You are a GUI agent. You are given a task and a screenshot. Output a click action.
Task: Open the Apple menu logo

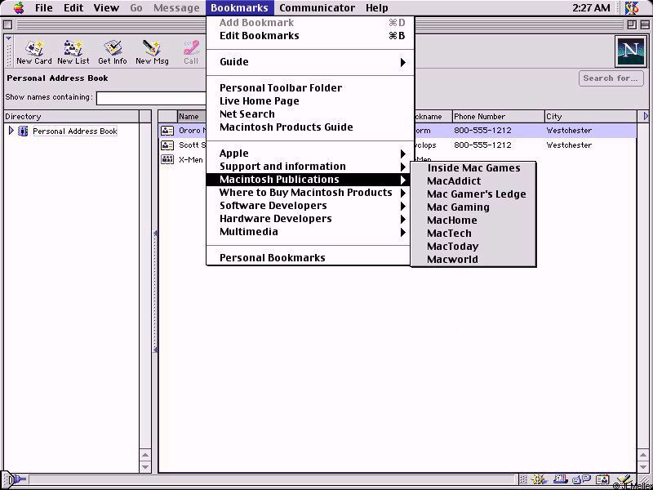(19, 7)
